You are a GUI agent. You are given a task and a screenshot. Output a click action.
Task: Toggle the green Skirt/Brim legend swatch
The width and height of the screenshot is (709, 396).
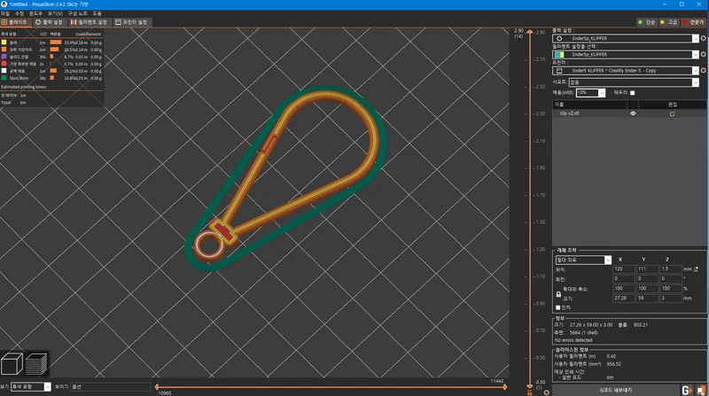pos(4,78)
